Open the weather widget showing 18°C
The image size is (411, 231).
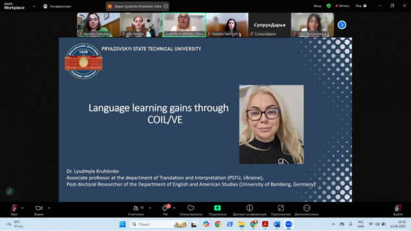(x=15, y=224)
